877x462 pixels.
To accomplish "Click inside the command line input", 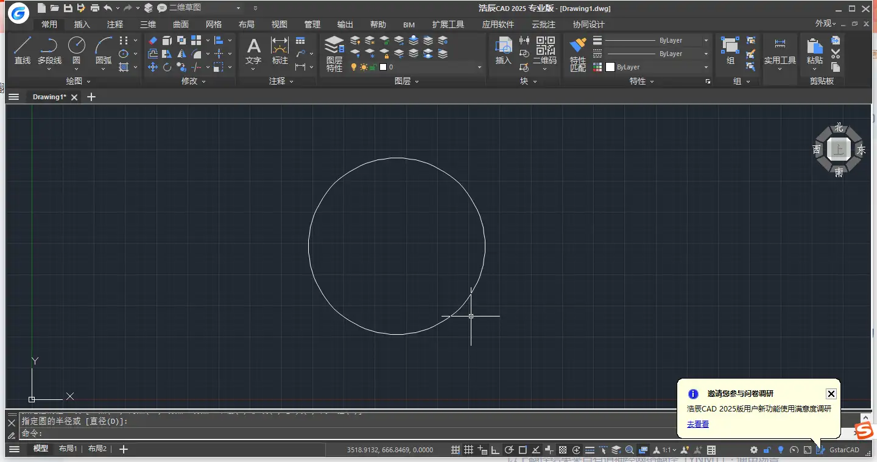I will (183, 432).
